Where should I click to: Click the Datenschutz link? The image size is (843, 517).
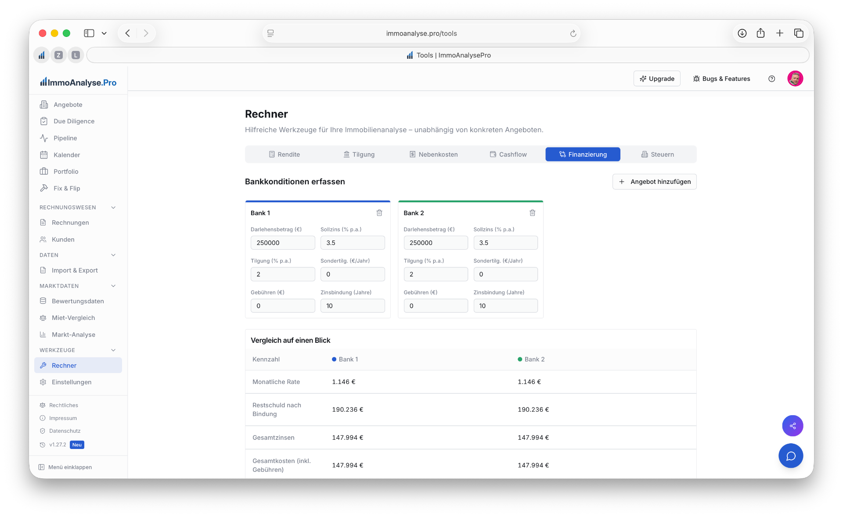[65, 431]
